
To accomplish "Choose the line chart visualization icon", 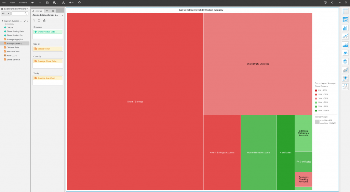I will coord(345,36).
